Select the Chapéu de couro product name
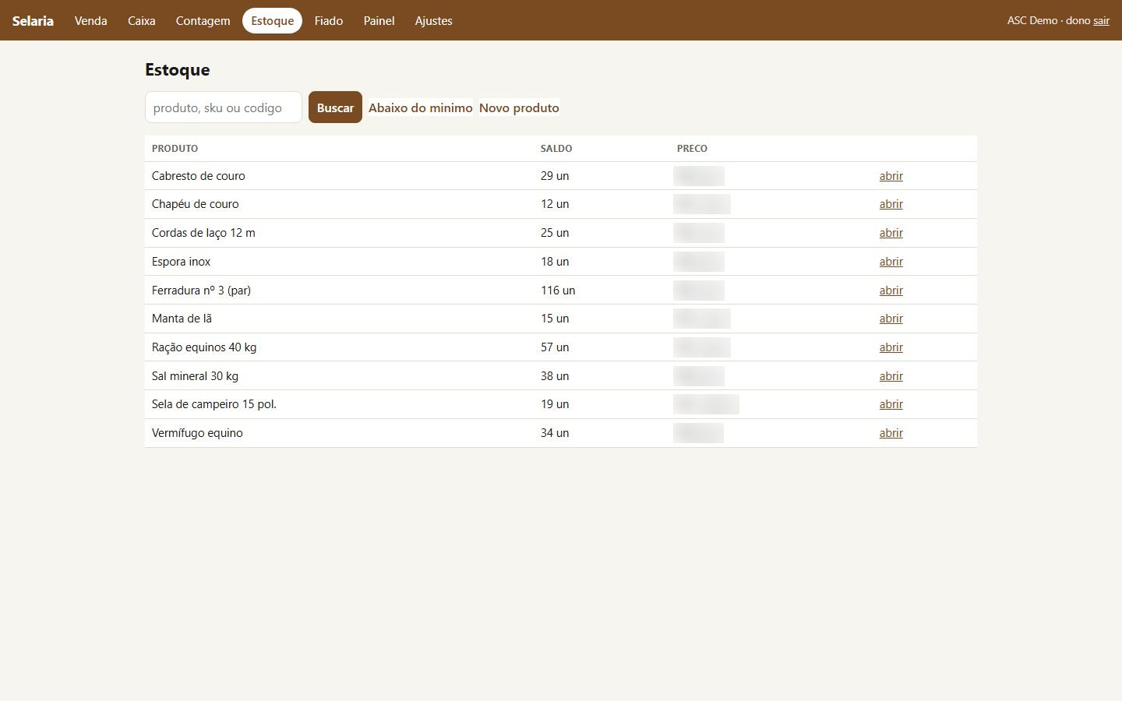 [196, 204]
